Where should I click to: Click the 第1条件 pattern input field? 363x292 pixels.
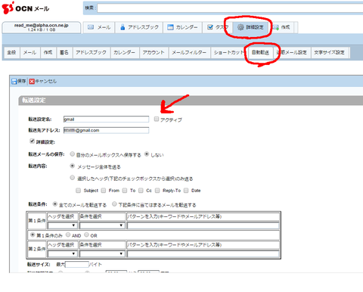(x=203, y=225)
